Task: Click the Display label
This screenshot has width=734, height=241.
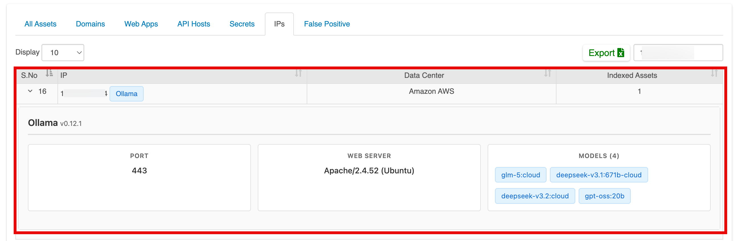Action: pos(27,52)
